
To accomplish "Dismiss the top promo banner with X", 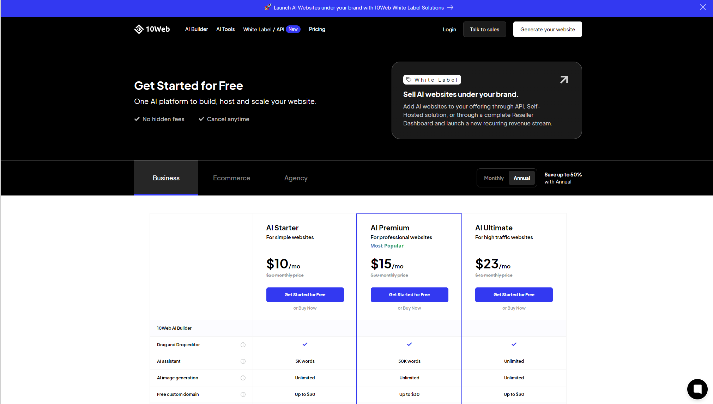I will 702,7.
